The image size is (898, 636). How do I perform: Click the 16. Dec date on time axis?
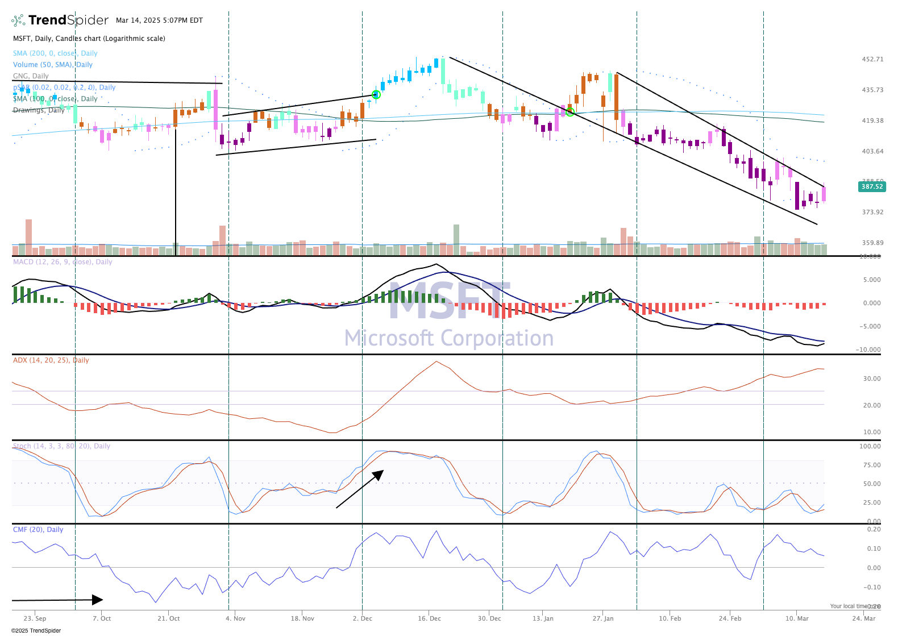pyautogui.click(x=429, y=618)
